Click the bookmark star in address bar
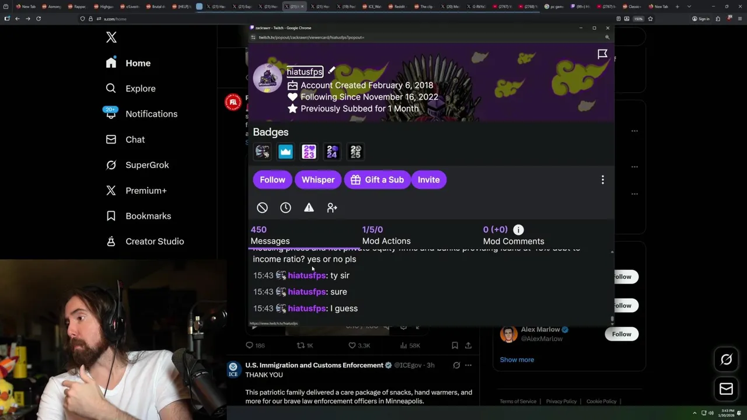The width and height of the screenshot is (747, 420). click(x=650, y=19)
